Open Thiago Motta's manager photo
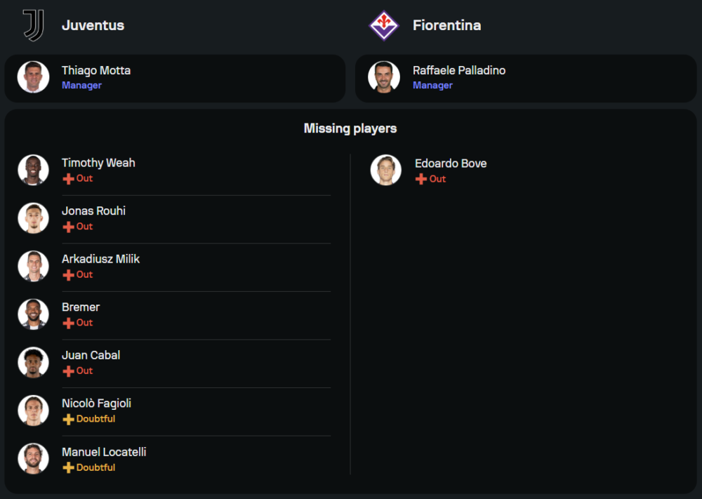 point(33,77)
